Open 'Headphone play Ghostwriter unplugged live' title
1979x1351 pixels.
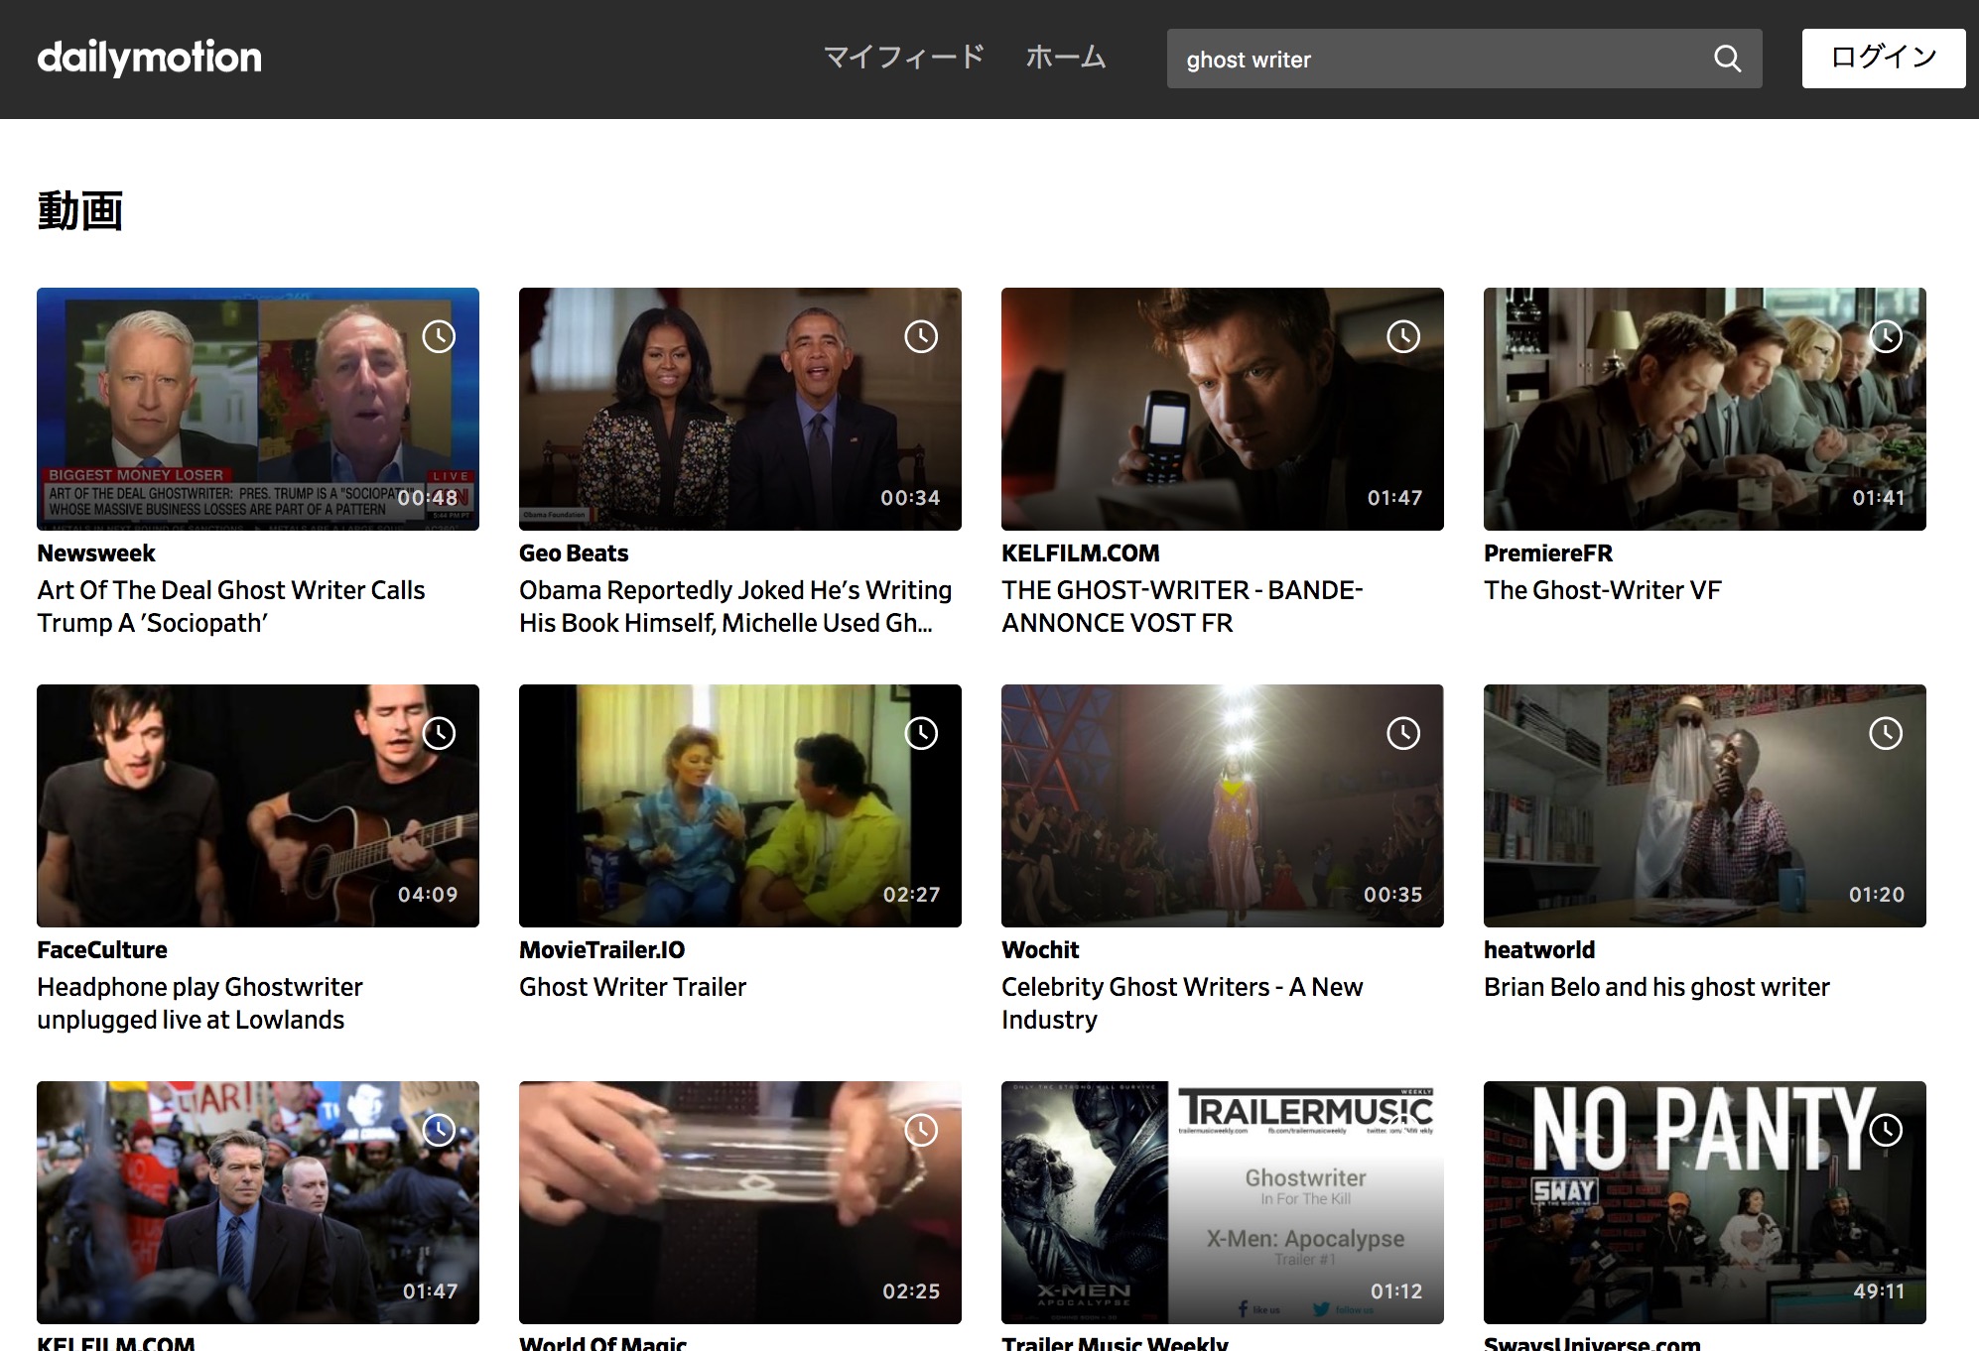point(199,1003)
